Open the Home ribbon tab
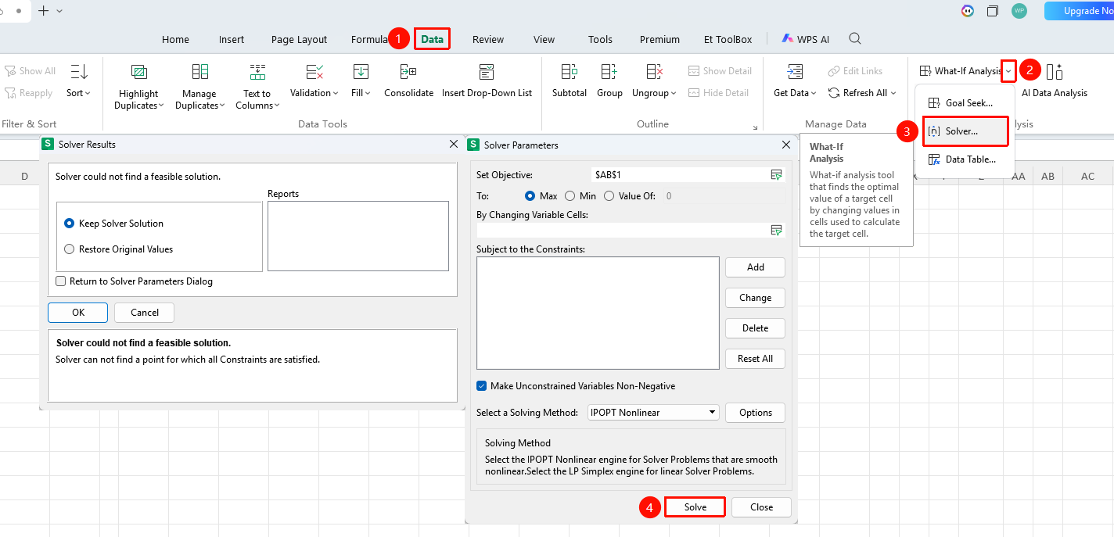Viewport: 1114px width, 537px height. pyautogui.click(x=175, y=39)
